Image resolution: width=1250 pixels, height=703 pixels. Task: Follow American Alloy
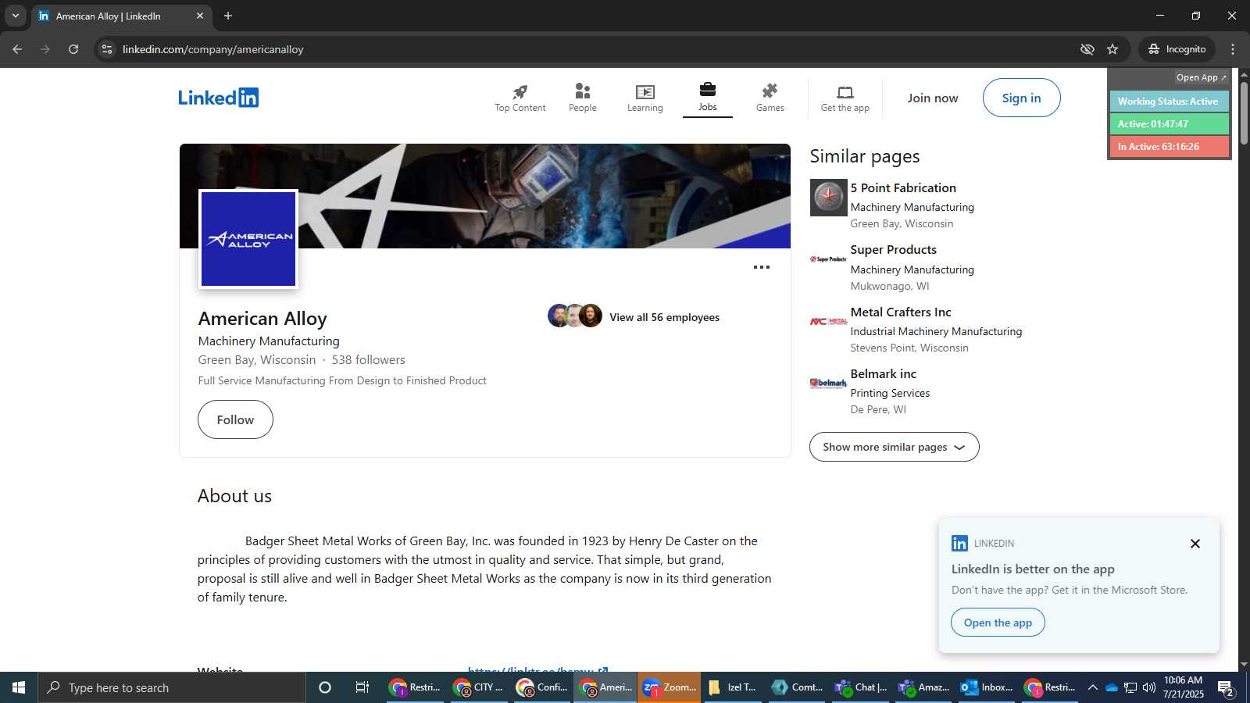pyautogui.click(x=235, y=419)
